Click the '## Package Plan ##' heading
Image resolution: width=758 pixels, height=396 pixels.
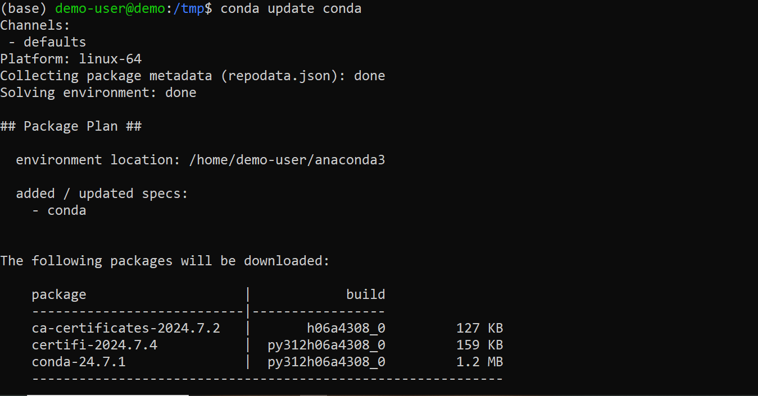point(71,126)
